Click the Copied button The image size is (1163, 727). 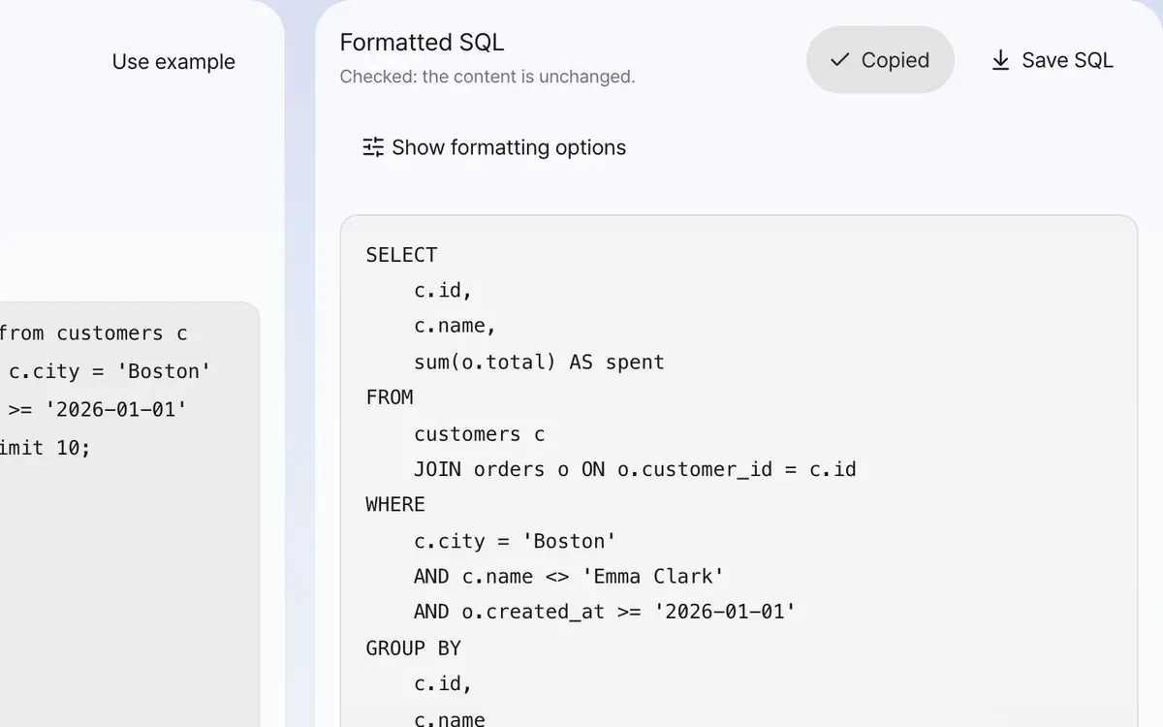(x=880, y=60)
